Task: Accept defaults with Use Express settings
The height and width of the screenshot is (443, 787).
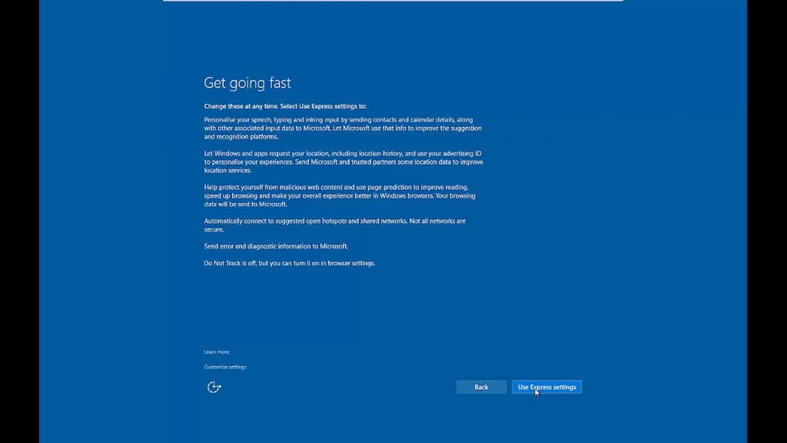Action: coord(546,387)
